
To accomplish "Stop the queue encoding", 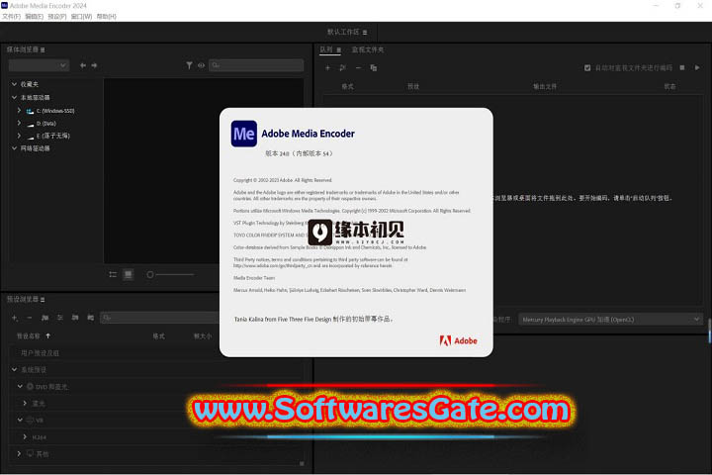I will pos(682,67).
